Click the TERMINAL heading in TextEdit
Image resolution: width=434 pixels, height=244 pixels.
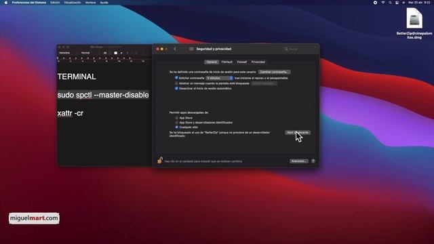pyautogui.click(x=77, y=77)
